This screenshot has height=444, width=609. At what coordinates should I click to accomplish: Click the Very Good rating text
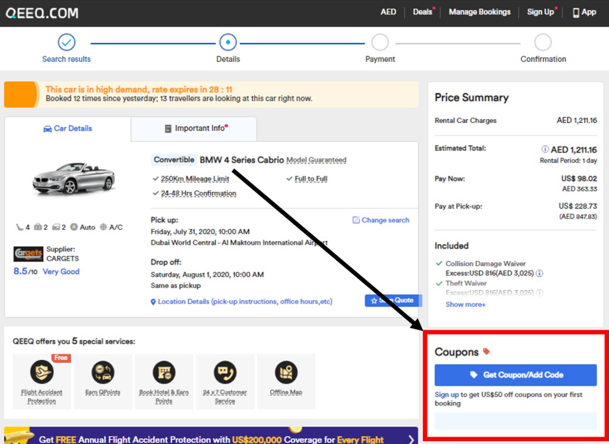(61, 272)
